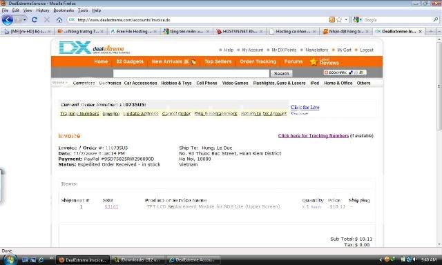This screenshot has height=265, width=442.
Task: Click the scrollbar down arrow
Action: tap(439, 244)
